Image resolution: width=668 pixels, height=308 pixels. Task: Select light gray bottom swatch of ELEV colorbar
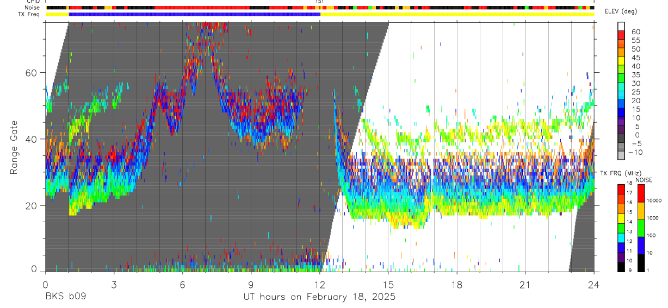pos(621,155)
